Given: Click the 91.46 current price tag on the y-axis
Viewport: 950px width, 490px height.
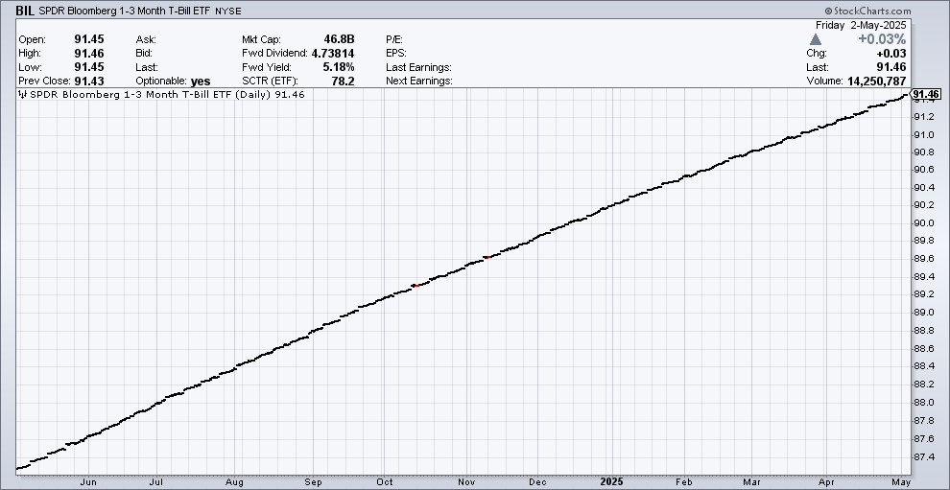Looking at the screenshot, I should pyautogui.click(x=925, y=94).
